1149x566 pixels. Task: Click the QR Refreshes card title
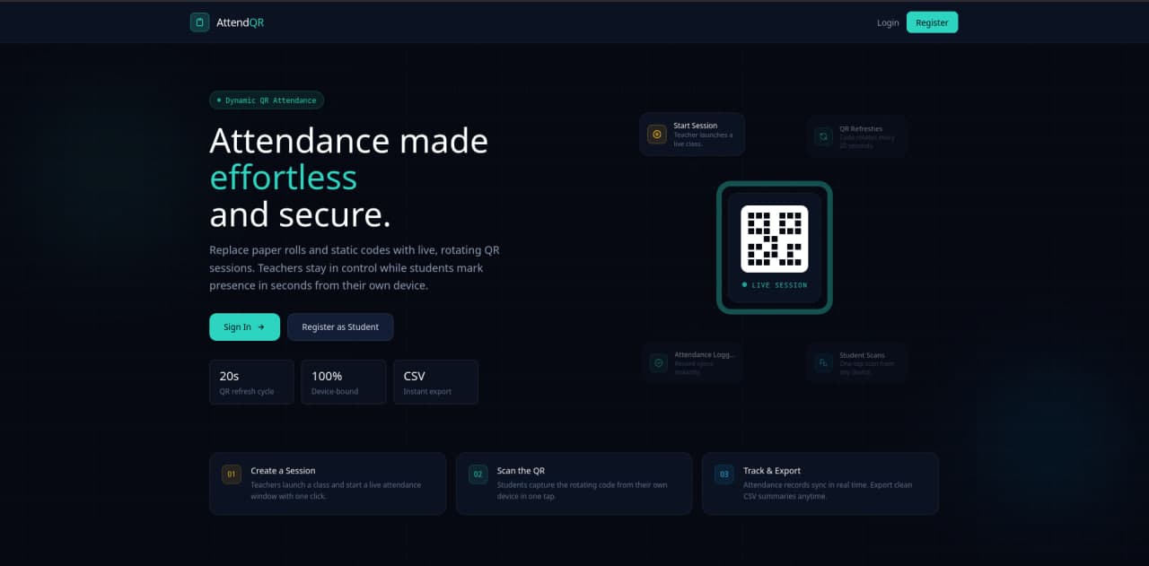tap(861, 128)
